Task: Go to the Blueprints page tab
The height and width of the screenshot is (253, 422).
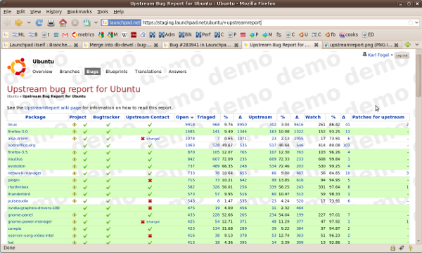Action: tap(117, 71)
